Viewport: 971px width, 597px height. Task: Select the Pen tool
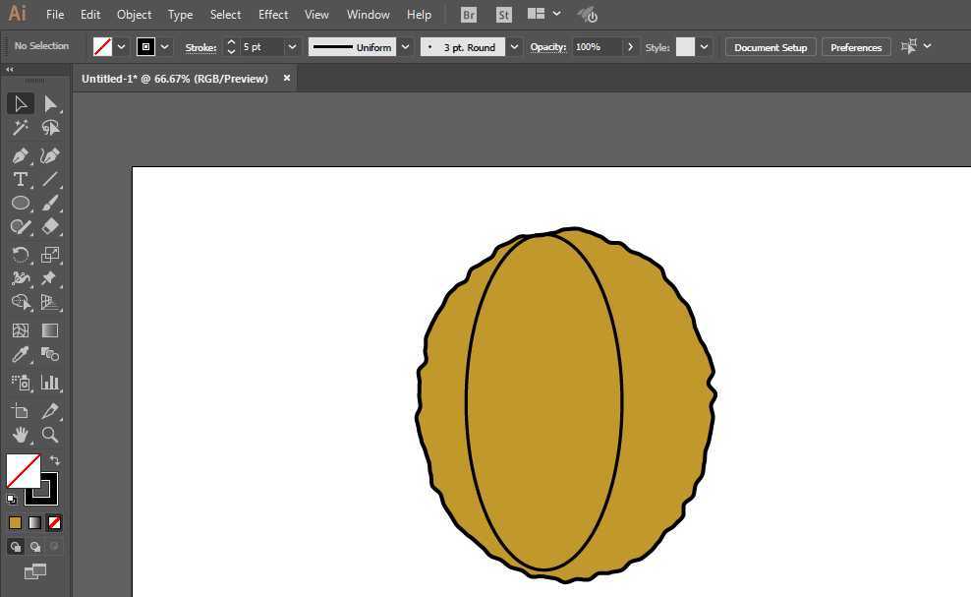[21, 155]
